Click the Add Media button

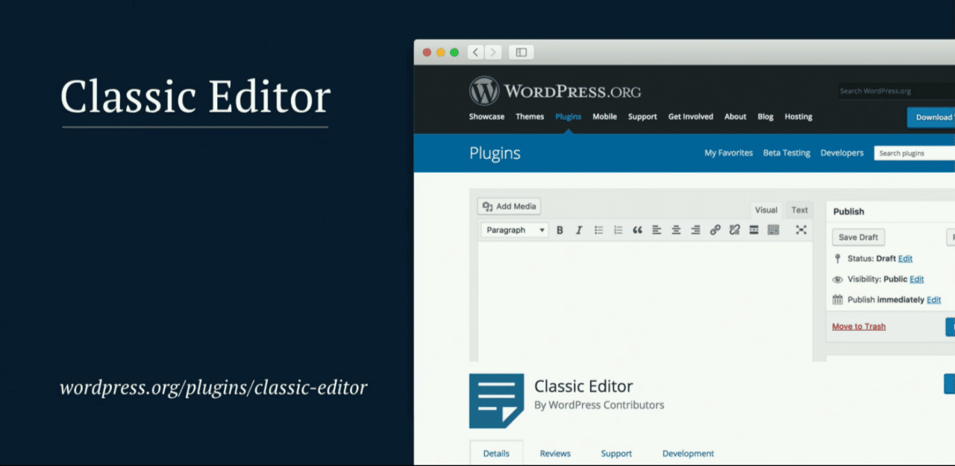[508, 206]
